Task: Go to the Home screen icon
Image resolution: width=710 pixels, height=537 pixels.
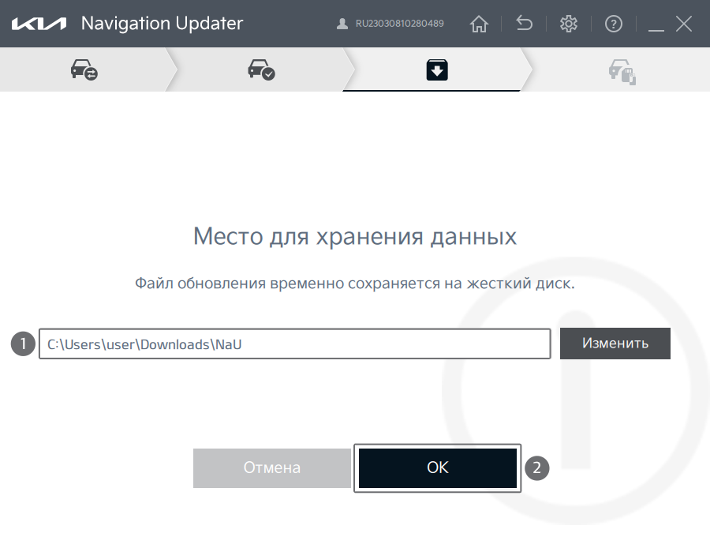Action: [x=479, y=24]
